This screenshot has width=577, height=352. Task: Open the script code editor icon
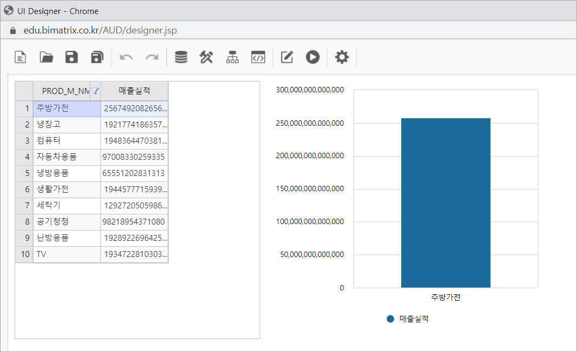click(x=258, y=57)
